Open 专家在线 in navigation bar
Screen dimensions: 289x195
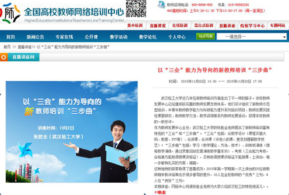pos(65,37)
